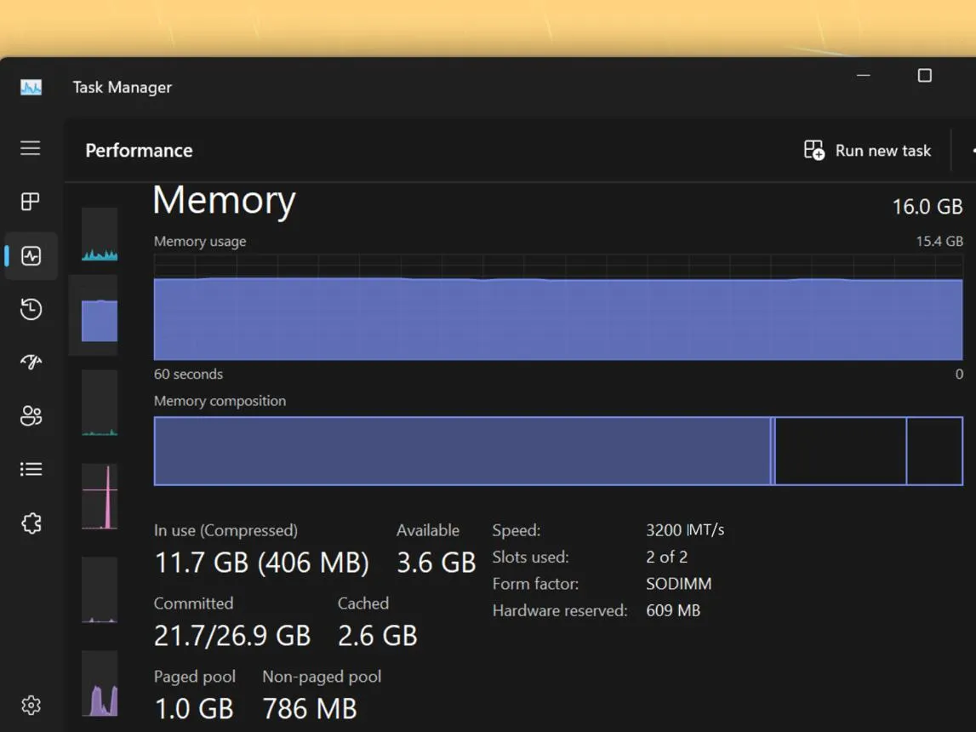Click the In use segment of memory composition

coord(462,450)
